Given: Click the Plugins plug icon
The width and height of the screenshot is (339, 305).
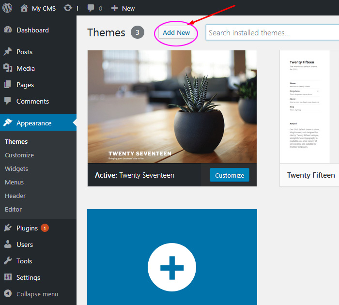Looking at the screenshot, I should [8, 228].
